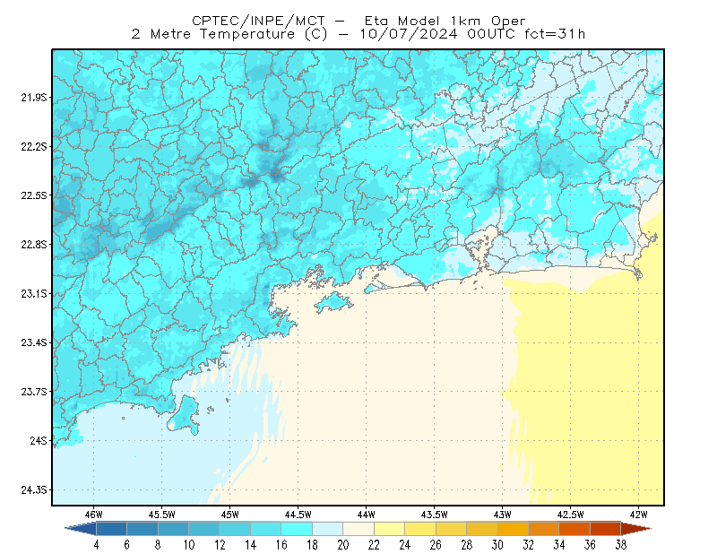Click the '42W' longitude label
The width and height of the screenshot is (717, 554).
[x=638, y=515]
